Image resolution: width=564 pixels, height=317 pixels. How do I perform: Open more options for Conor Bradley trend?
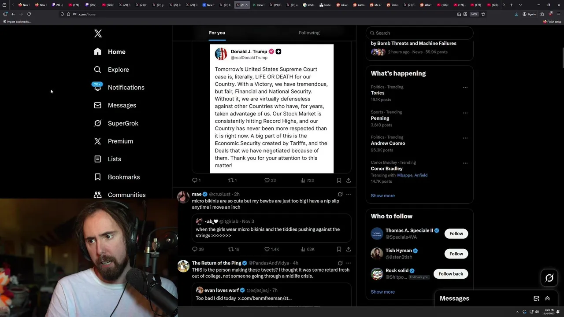point(465,163)
